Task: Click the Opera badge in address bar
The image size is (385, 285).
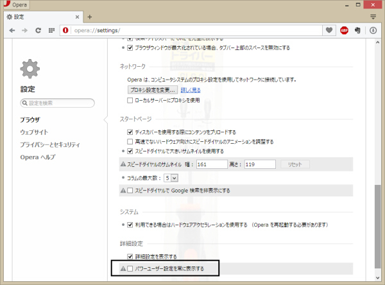Action: coord(65,30)
